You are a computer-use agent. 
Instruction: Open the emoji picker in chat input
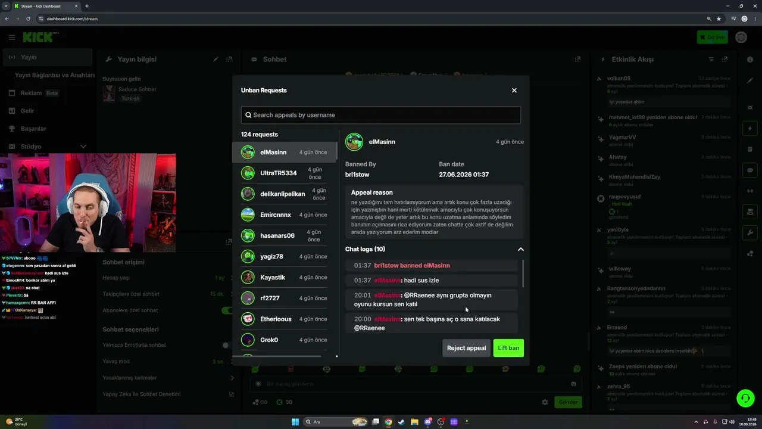pyautogui.click(x=573, y=384)
